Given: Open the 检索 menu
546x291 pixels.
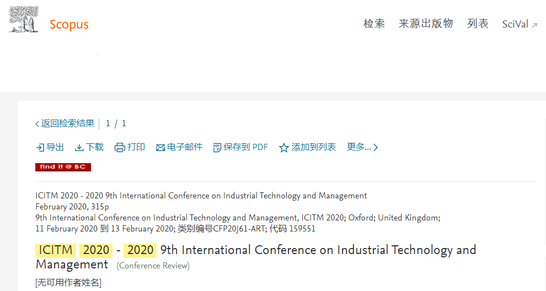Looking at the screenshot, I should coord(374,24).
